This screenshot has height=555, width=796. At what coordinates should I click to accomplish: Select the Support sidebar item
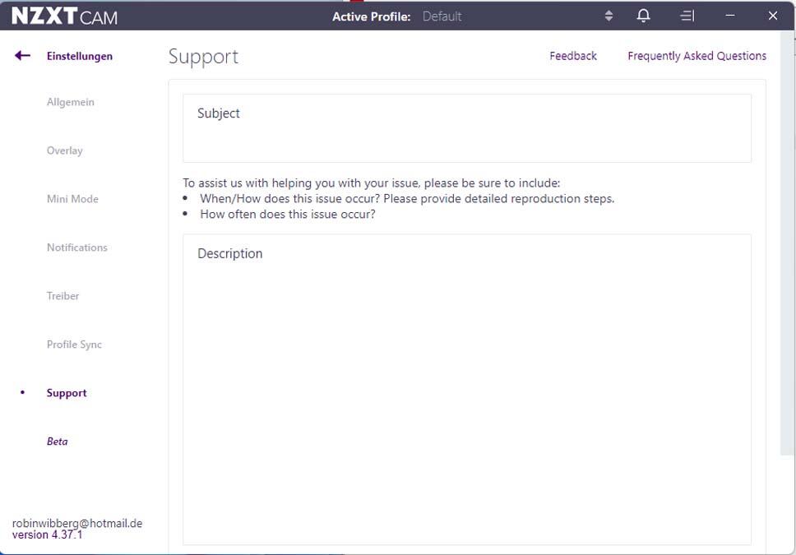[67, 393]
